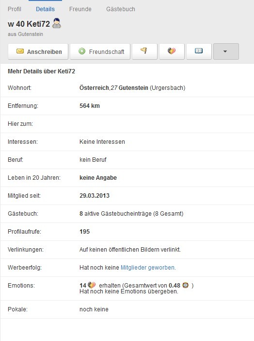This screenshot has width=254, height=341.
Task: Click the Gutenstein location text in Wohnort
Action: [x=133, y=88]
